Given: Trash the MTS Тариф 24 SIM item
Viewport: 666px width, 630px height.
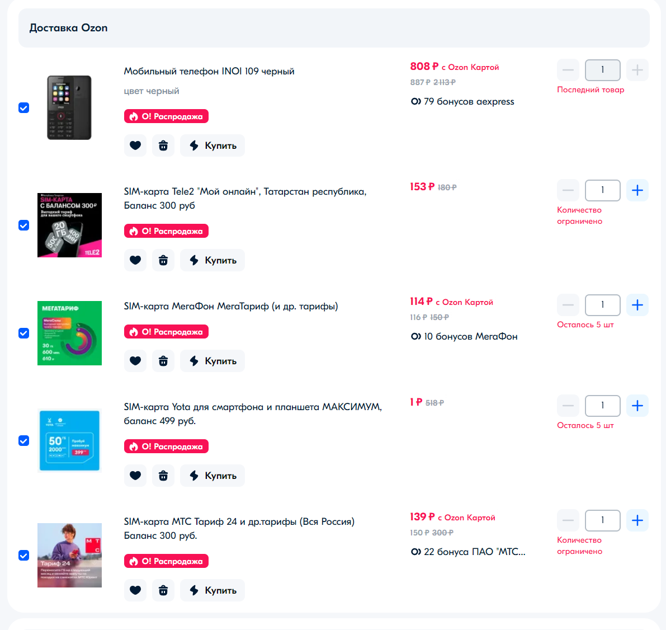Looking at the screenshot, I should pyautogui.click(x=163, y=590).
